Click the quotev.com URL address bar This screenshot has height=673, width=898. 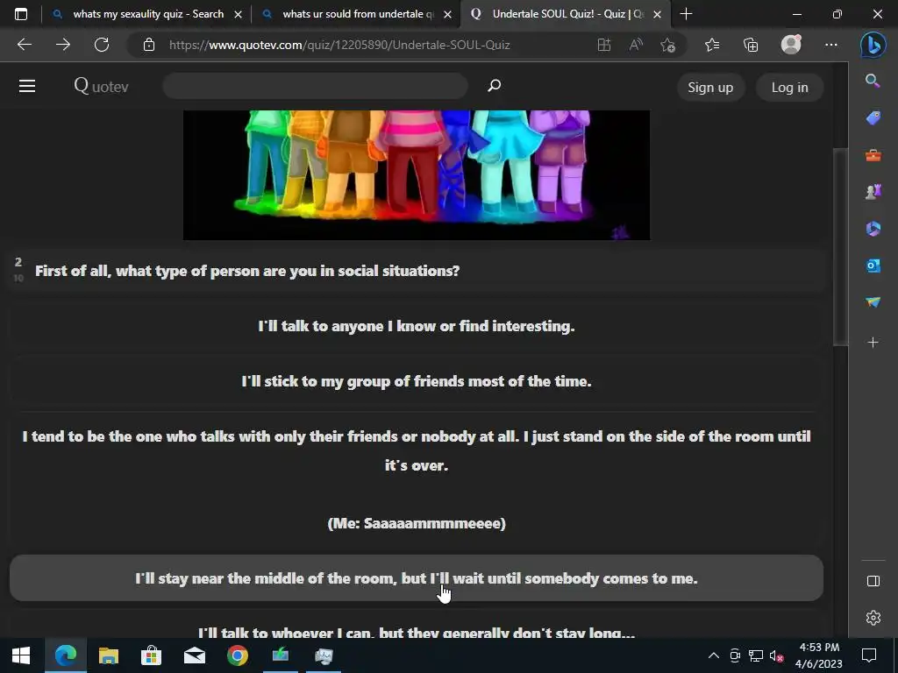pos(339,45)
